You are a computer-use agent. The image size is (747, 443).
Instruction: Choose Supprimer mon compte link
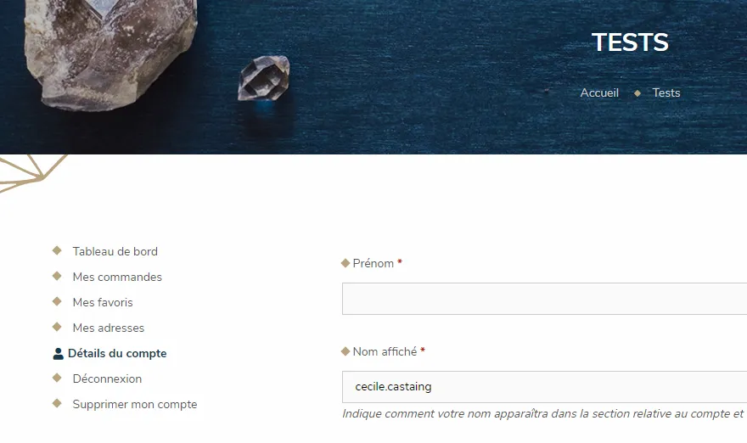(x=135, y=405)
